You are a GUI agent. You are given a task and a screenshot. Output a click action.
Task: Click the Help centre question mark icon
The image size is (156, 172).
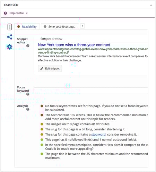(x=5, y=13)
